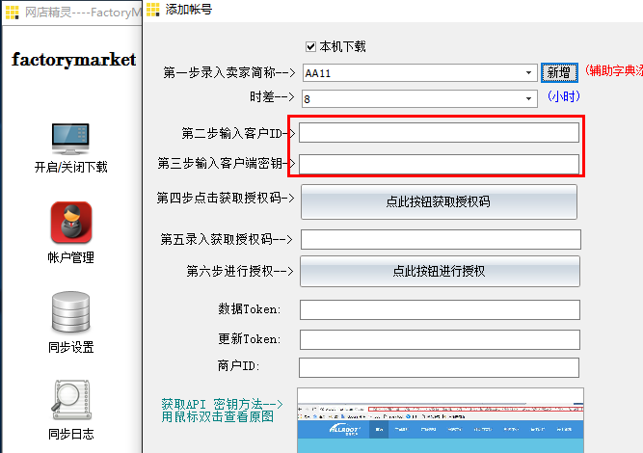This screenshot has height=453, width=643.
Task: Focus the 商户ID input field
Action: (x=439, y=367)
